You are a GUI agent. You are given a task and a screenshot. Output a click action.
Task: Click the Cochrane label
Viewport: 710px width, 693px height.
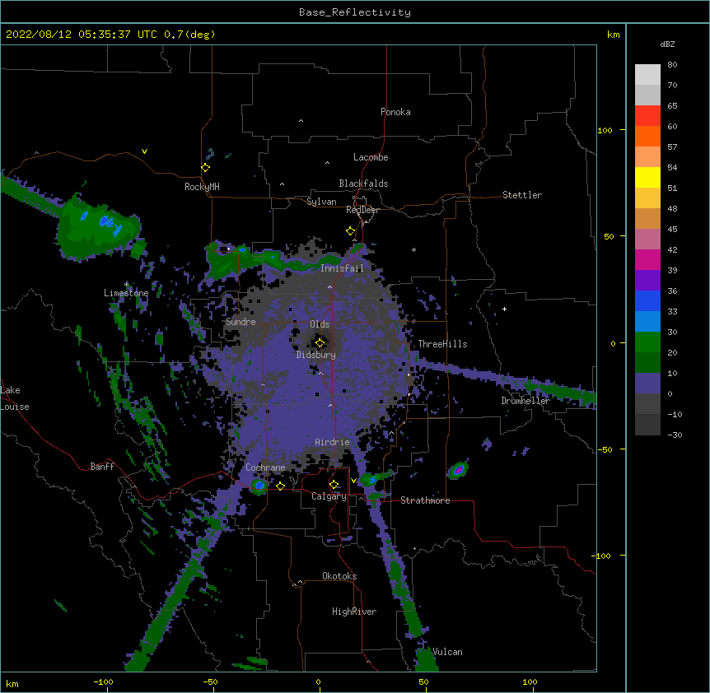tap(265, 467)
